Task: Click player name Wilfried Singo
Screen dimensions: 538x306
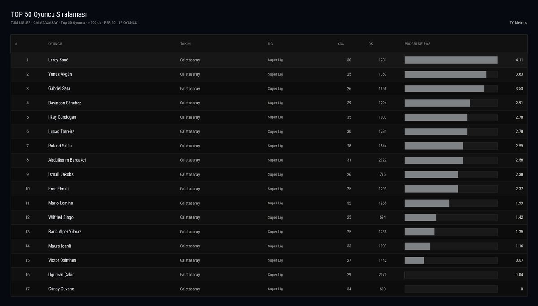Action: click(61, 218)
